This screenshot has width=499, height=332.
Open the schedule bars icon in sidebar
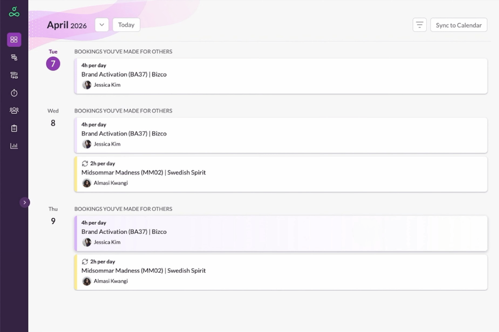pyautogui.click(x=14, y=58)
